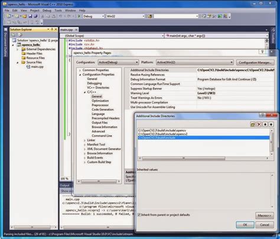The height and width of the screenshot is (239, 280).
Task: Expand the Common Properties node
Action: pyautogui.click(x=80, y=70)
